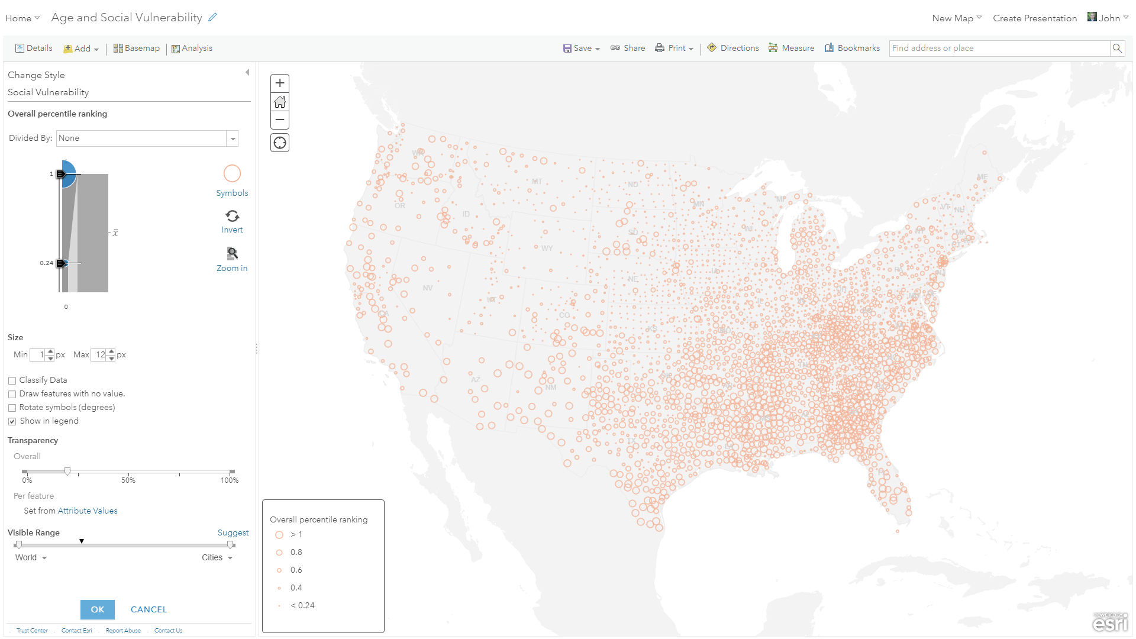Click the find my location button
Viewport: 1136px width, 639px height.
click(280, 143)
